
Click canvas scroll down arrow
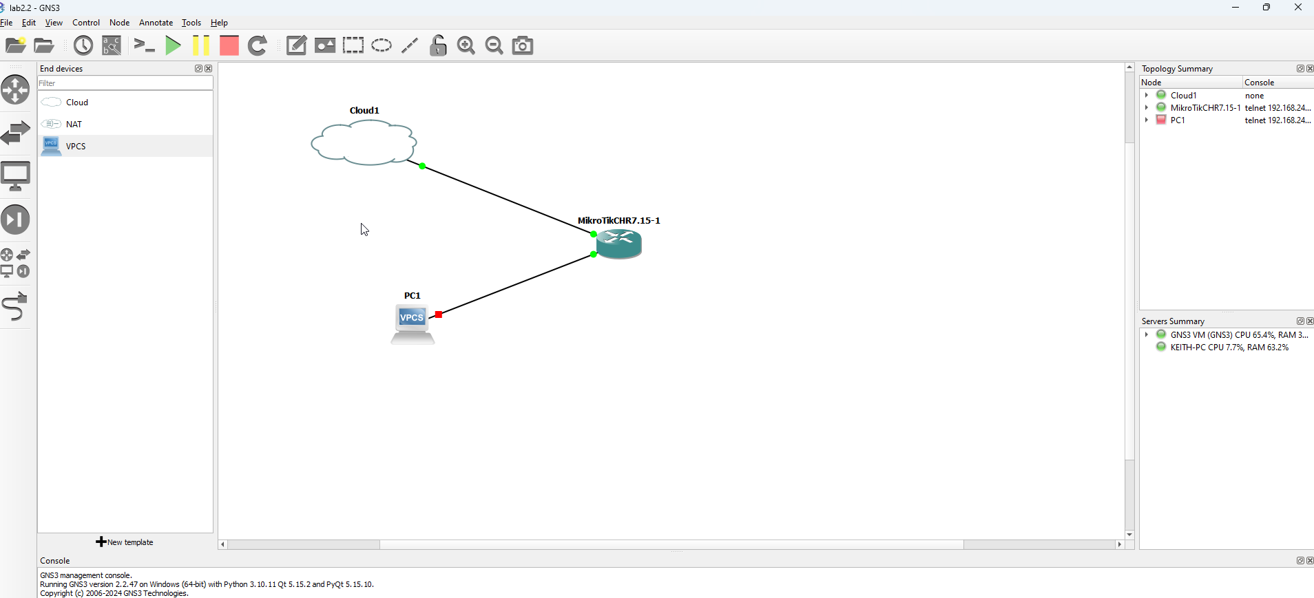pyautogui.click(x=1129, y=535)
